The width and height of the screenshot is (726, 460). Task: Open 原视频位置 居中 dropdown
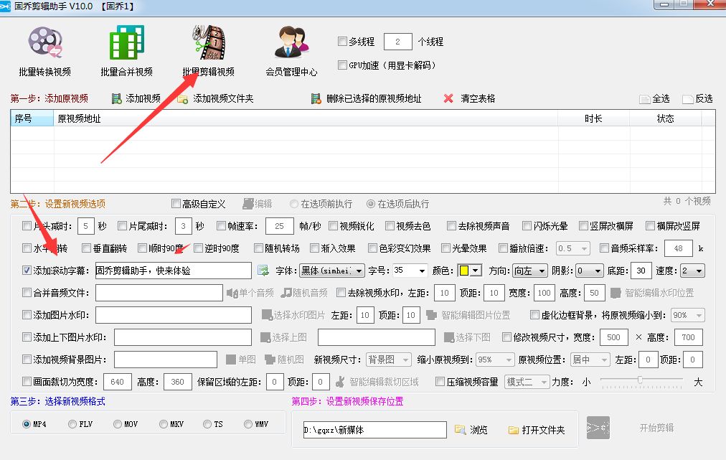pyautogui.click(x=591, y=360)
